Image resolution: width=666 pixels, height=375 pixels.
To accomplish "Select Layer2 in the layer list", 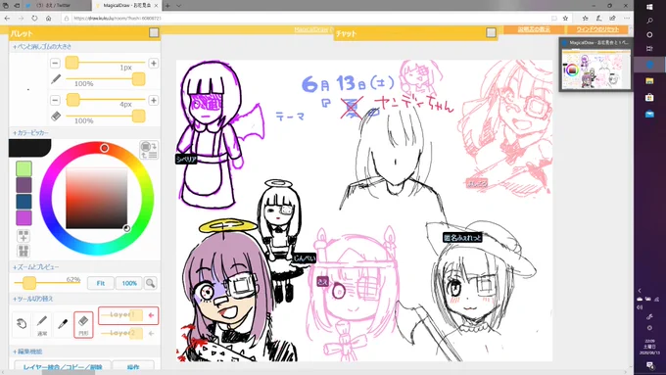I will pos(128,333).
